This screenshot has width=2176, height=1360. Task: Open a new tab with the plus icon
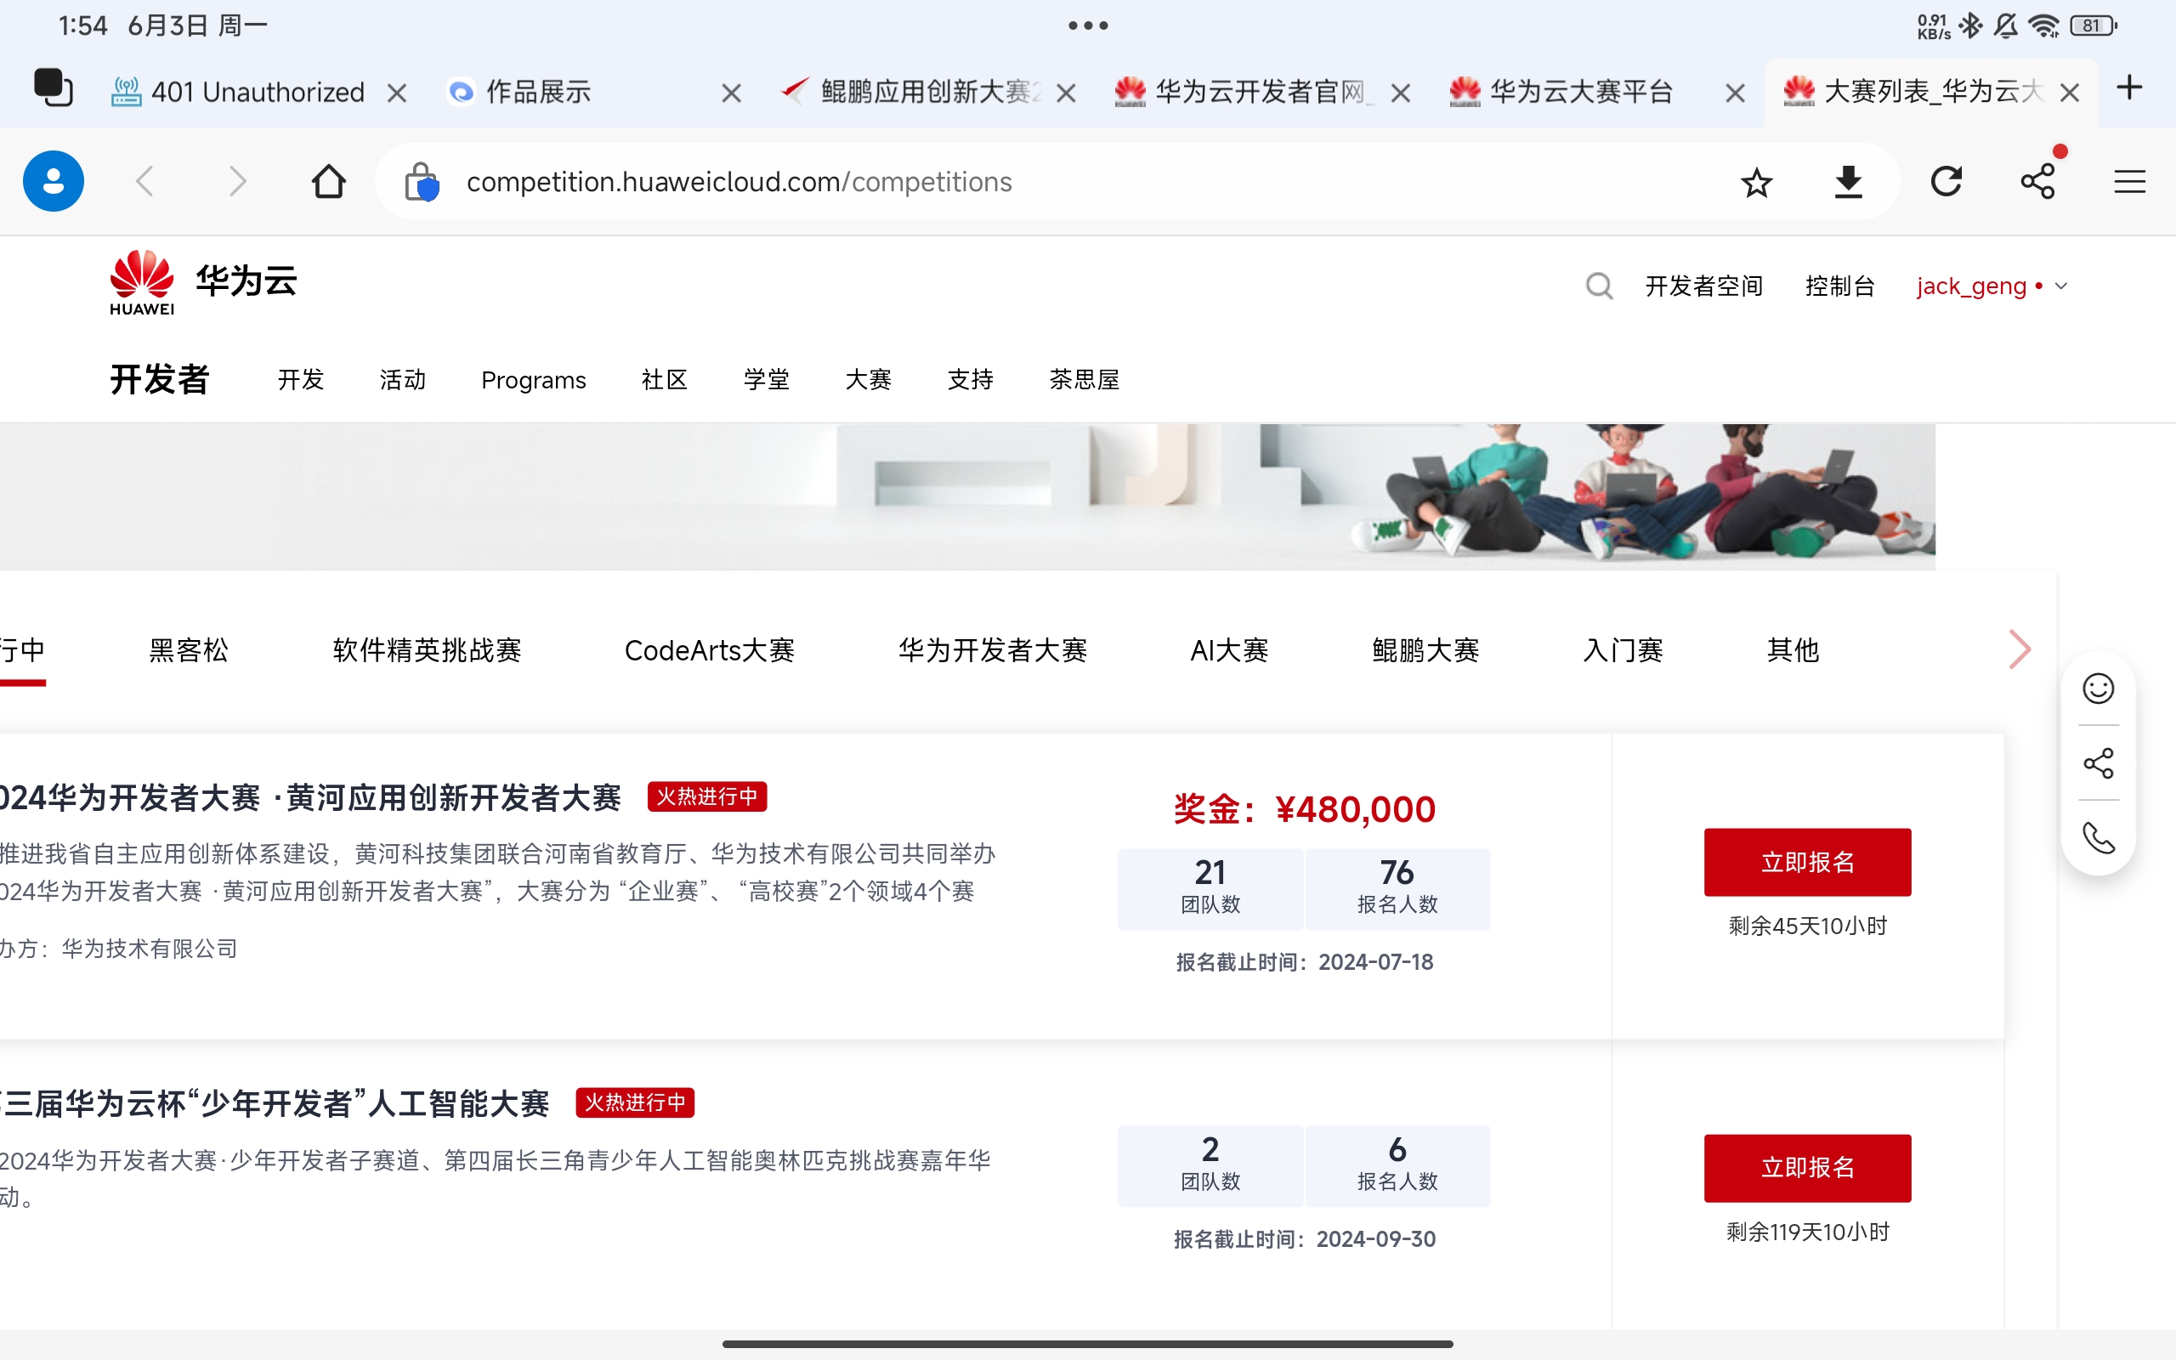pyautogui.click(x=2129, y=88)
